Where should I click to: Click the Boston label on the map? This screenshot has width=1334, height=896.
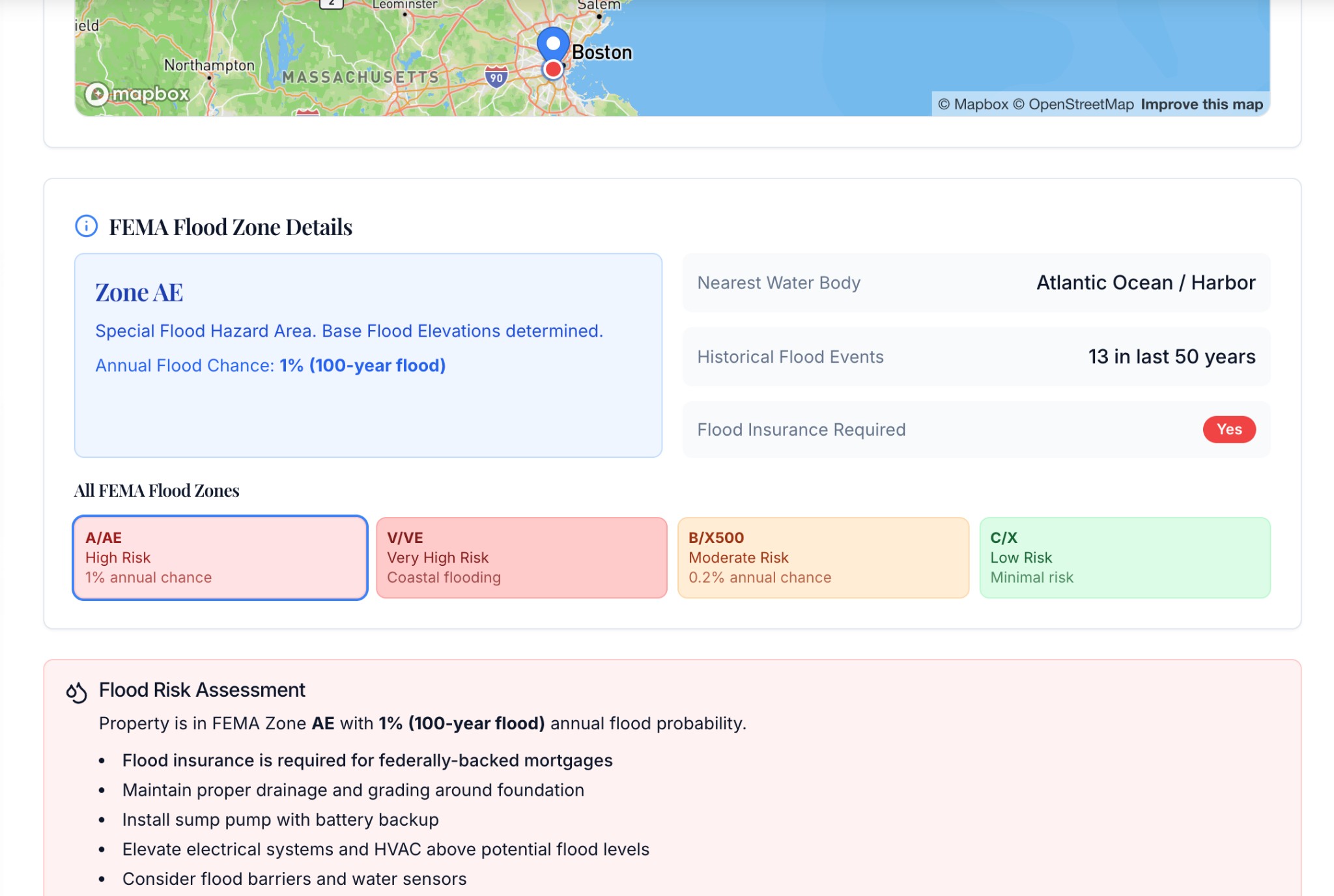(602, 52)
